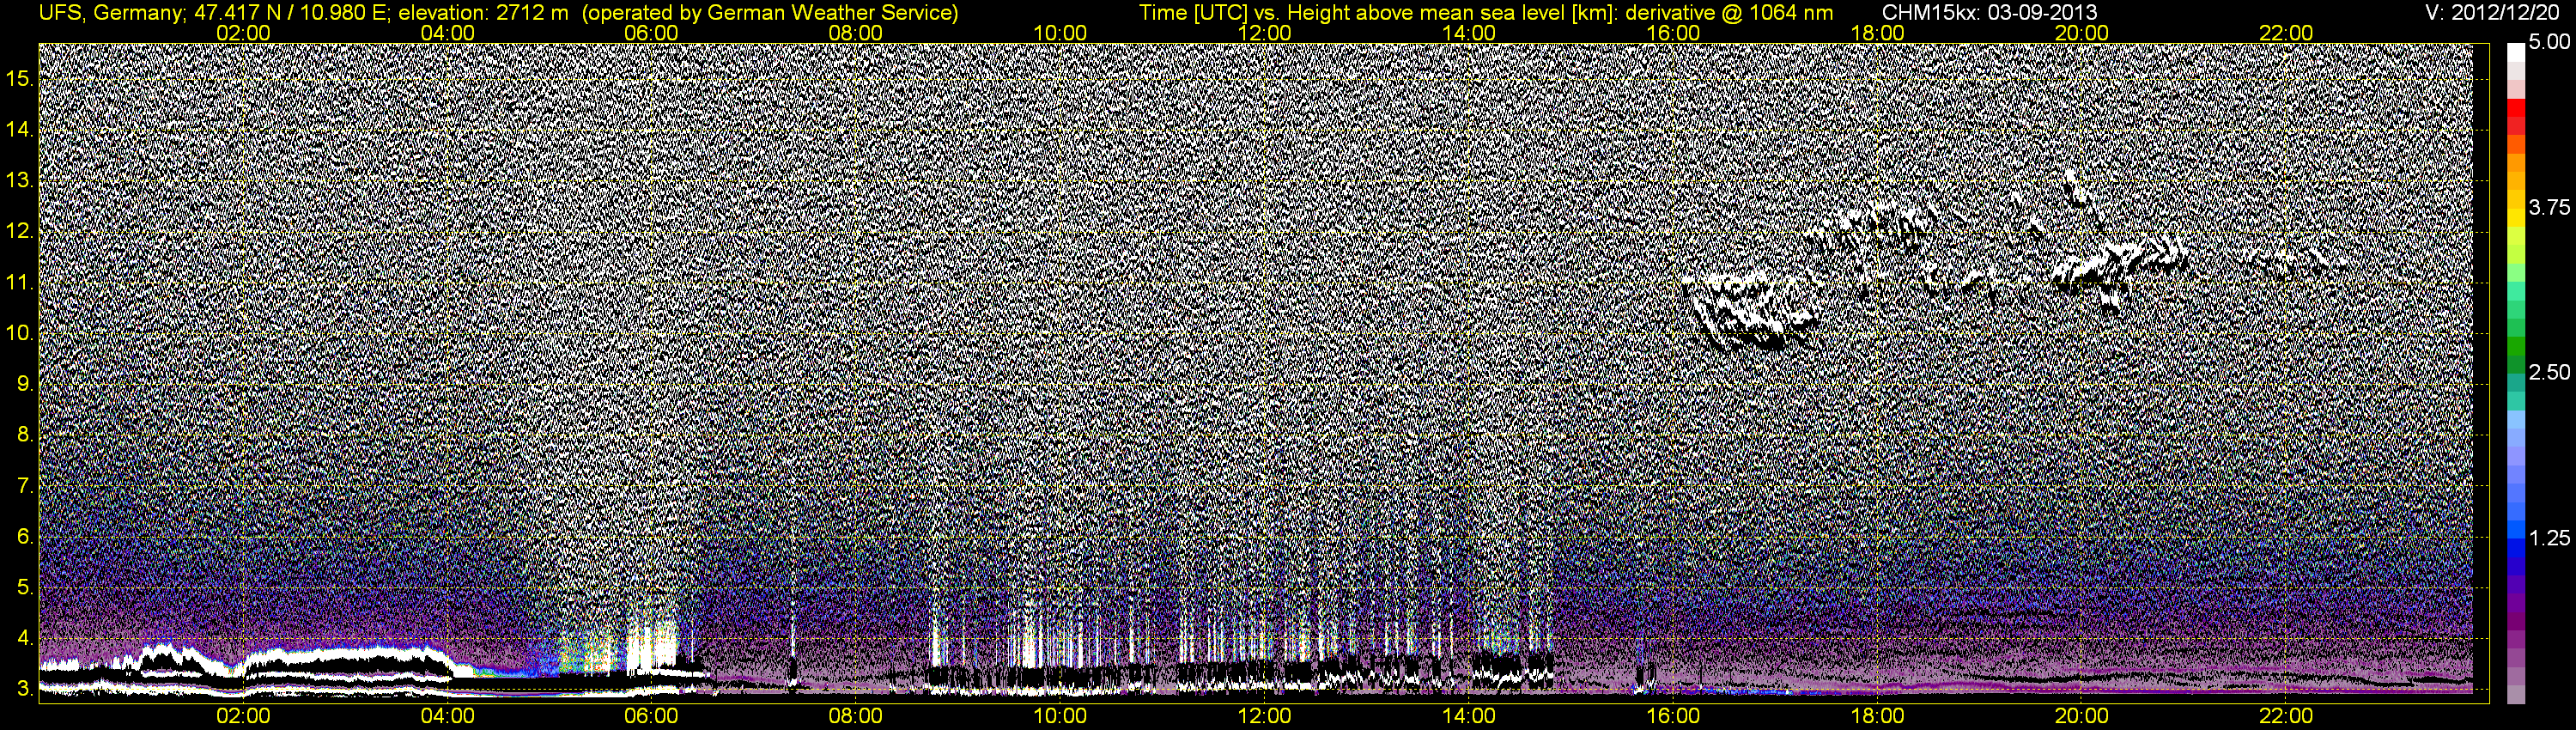
Task: Click the "5." height axis label
Action: [26, 587]
